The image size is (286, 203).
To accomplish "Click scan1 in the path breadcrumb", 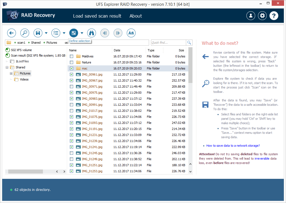I will [21, 43].
